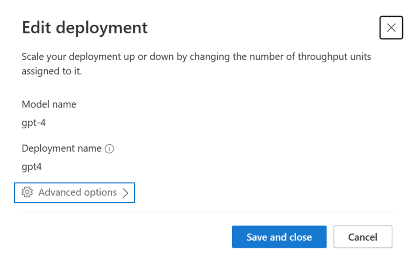Click the word Edit in the heading

[x=36, y=28]
